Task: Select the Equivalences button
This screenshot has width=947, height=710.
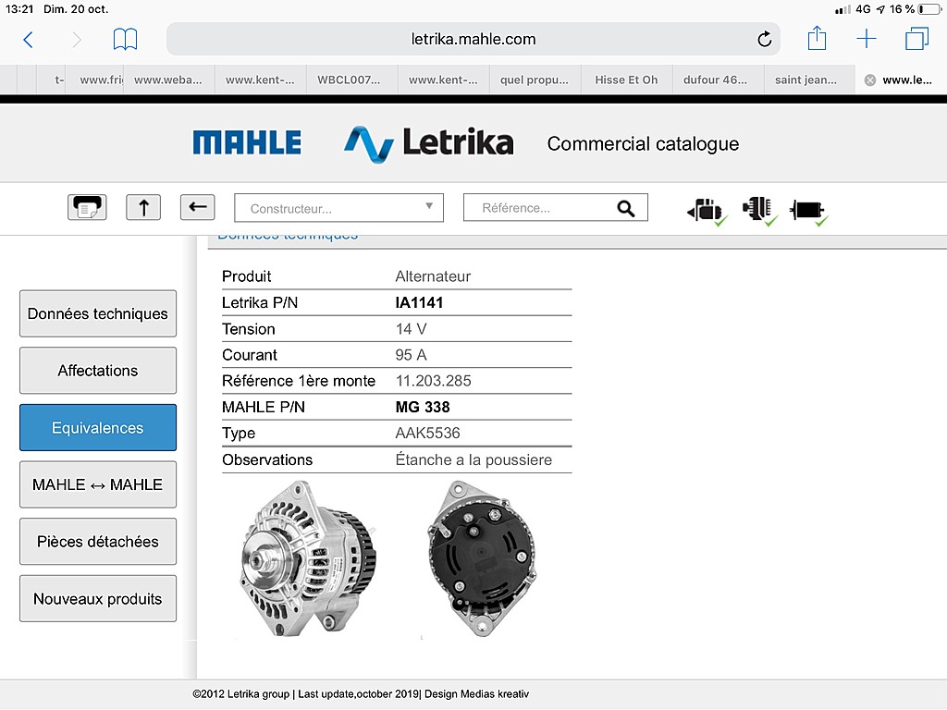Action: point(98,427)
